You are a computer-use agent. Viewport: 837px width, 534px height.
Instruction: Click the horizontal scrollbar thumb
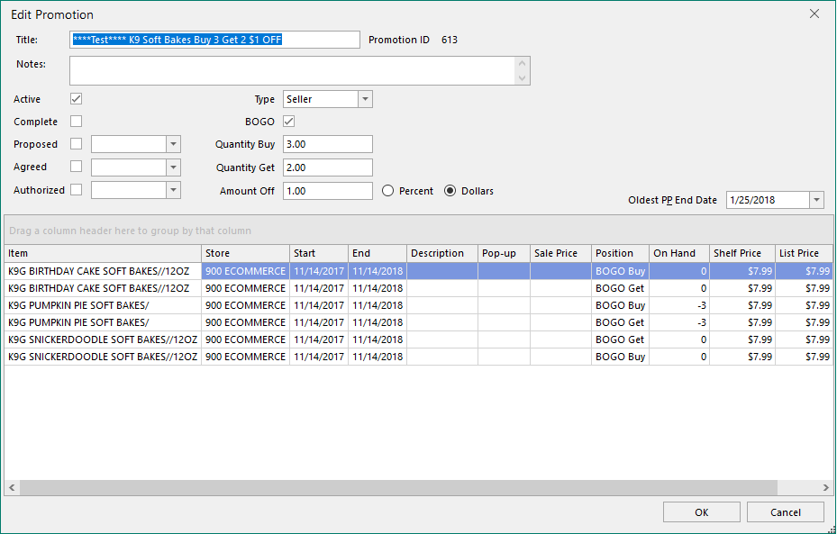pos(398,487)
